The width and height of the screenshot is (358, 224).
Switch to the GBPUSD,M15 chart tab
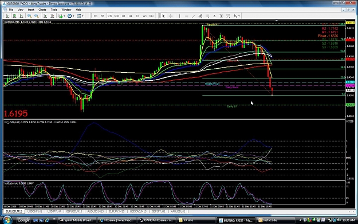click(x=74, y=211)
